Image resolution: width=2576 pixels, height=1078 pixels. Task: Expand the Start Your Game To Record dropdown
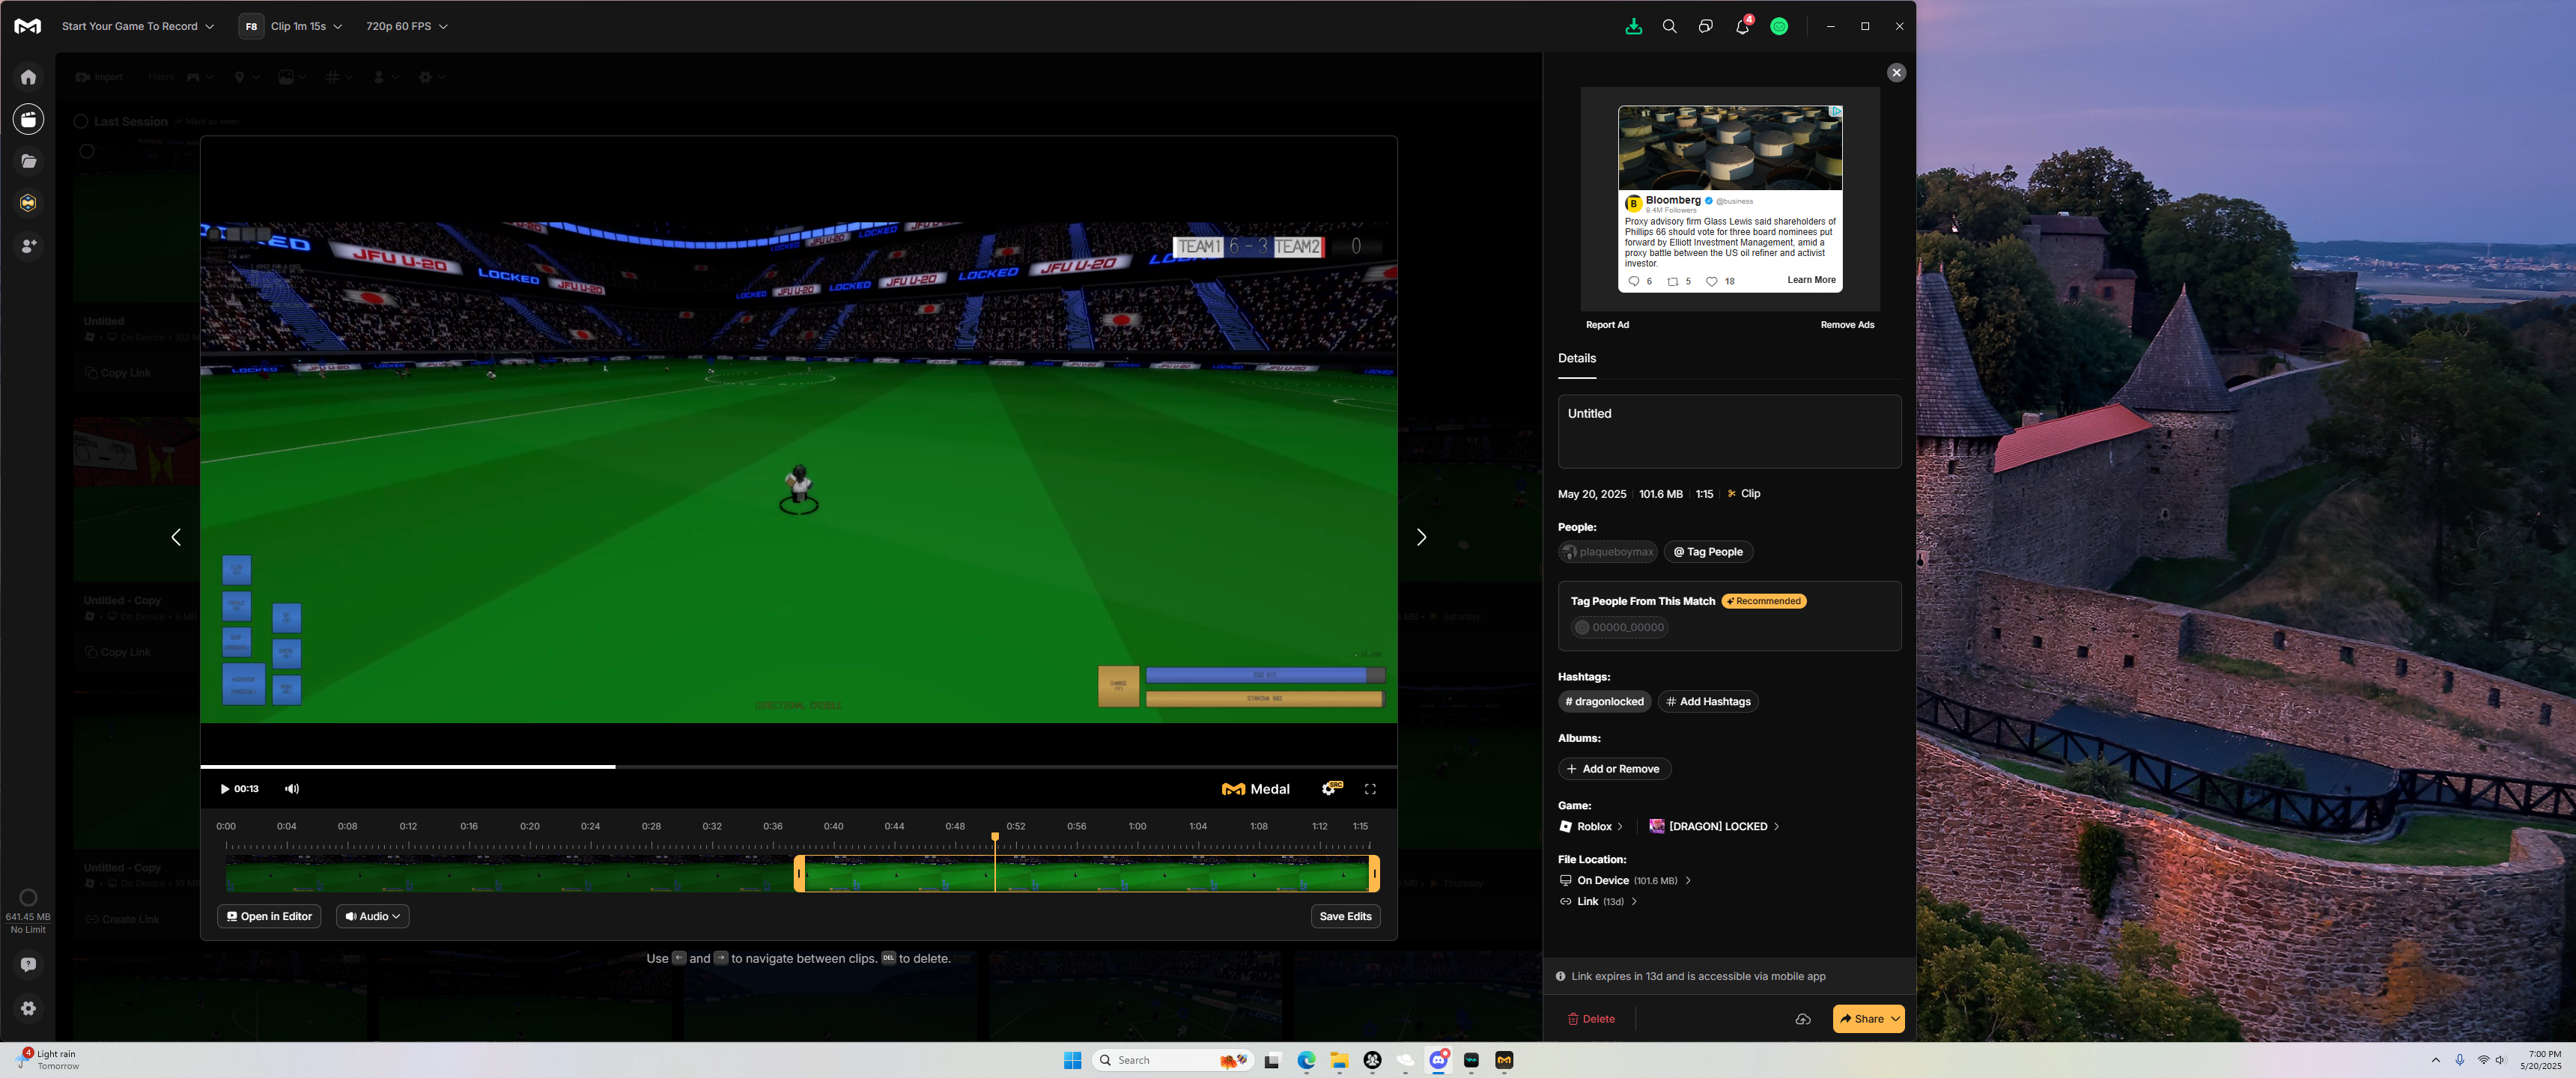click(138, 27)
